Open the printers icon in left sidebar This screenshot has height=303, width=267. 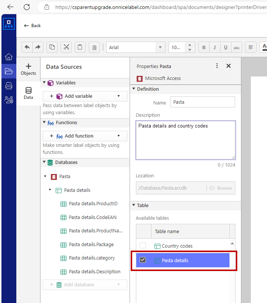pos(9,86)
